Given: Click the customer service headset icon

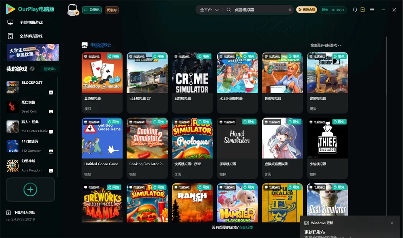Looking at the screenshot, I should click(x=355, y=10).
